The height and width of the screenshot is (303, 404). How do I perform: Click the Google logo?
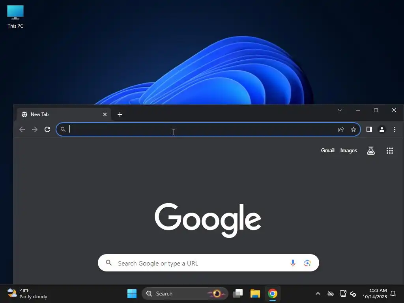click(208, 220)
